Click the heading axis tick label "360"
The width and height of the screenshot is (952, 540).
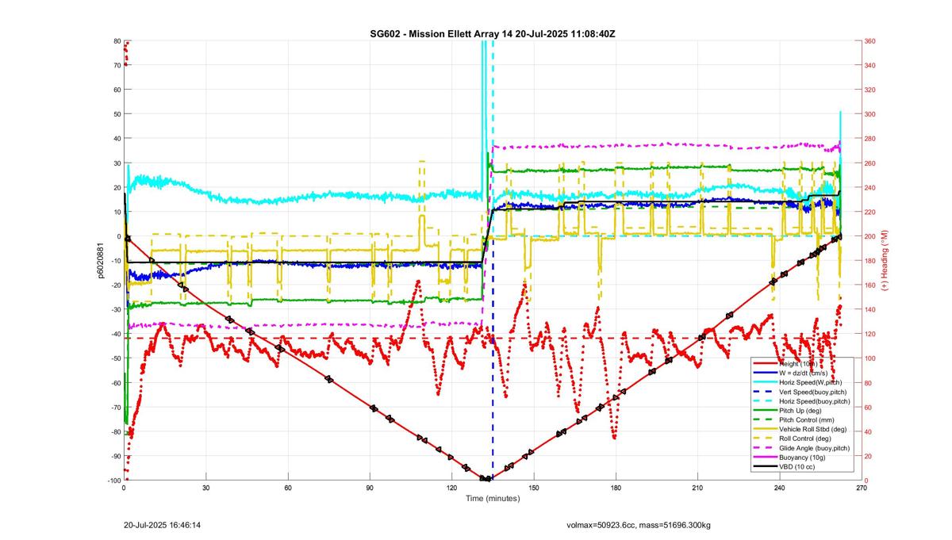pyautogui.click(x=872, y=41)
